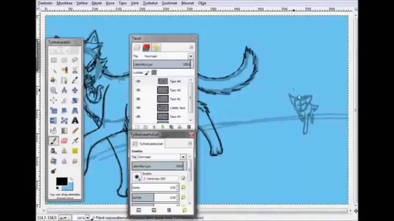Open the Muokkaa menu
The image size is (394, 221).
[64, 3]
